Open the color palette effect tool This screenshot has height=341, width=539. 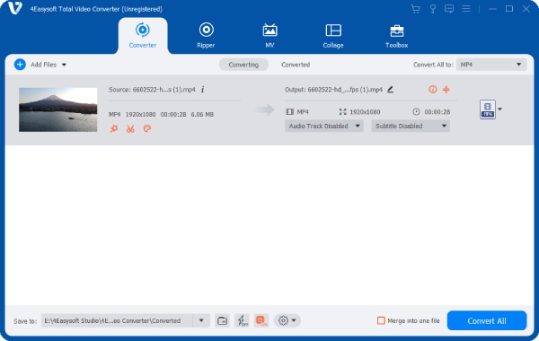(147, 129)
